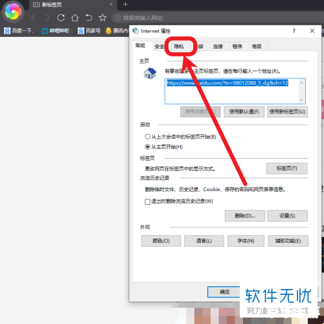Screen dimensions: 324x324
Task: Go forward with the browser forward arrow
Action: pos(47,17)
